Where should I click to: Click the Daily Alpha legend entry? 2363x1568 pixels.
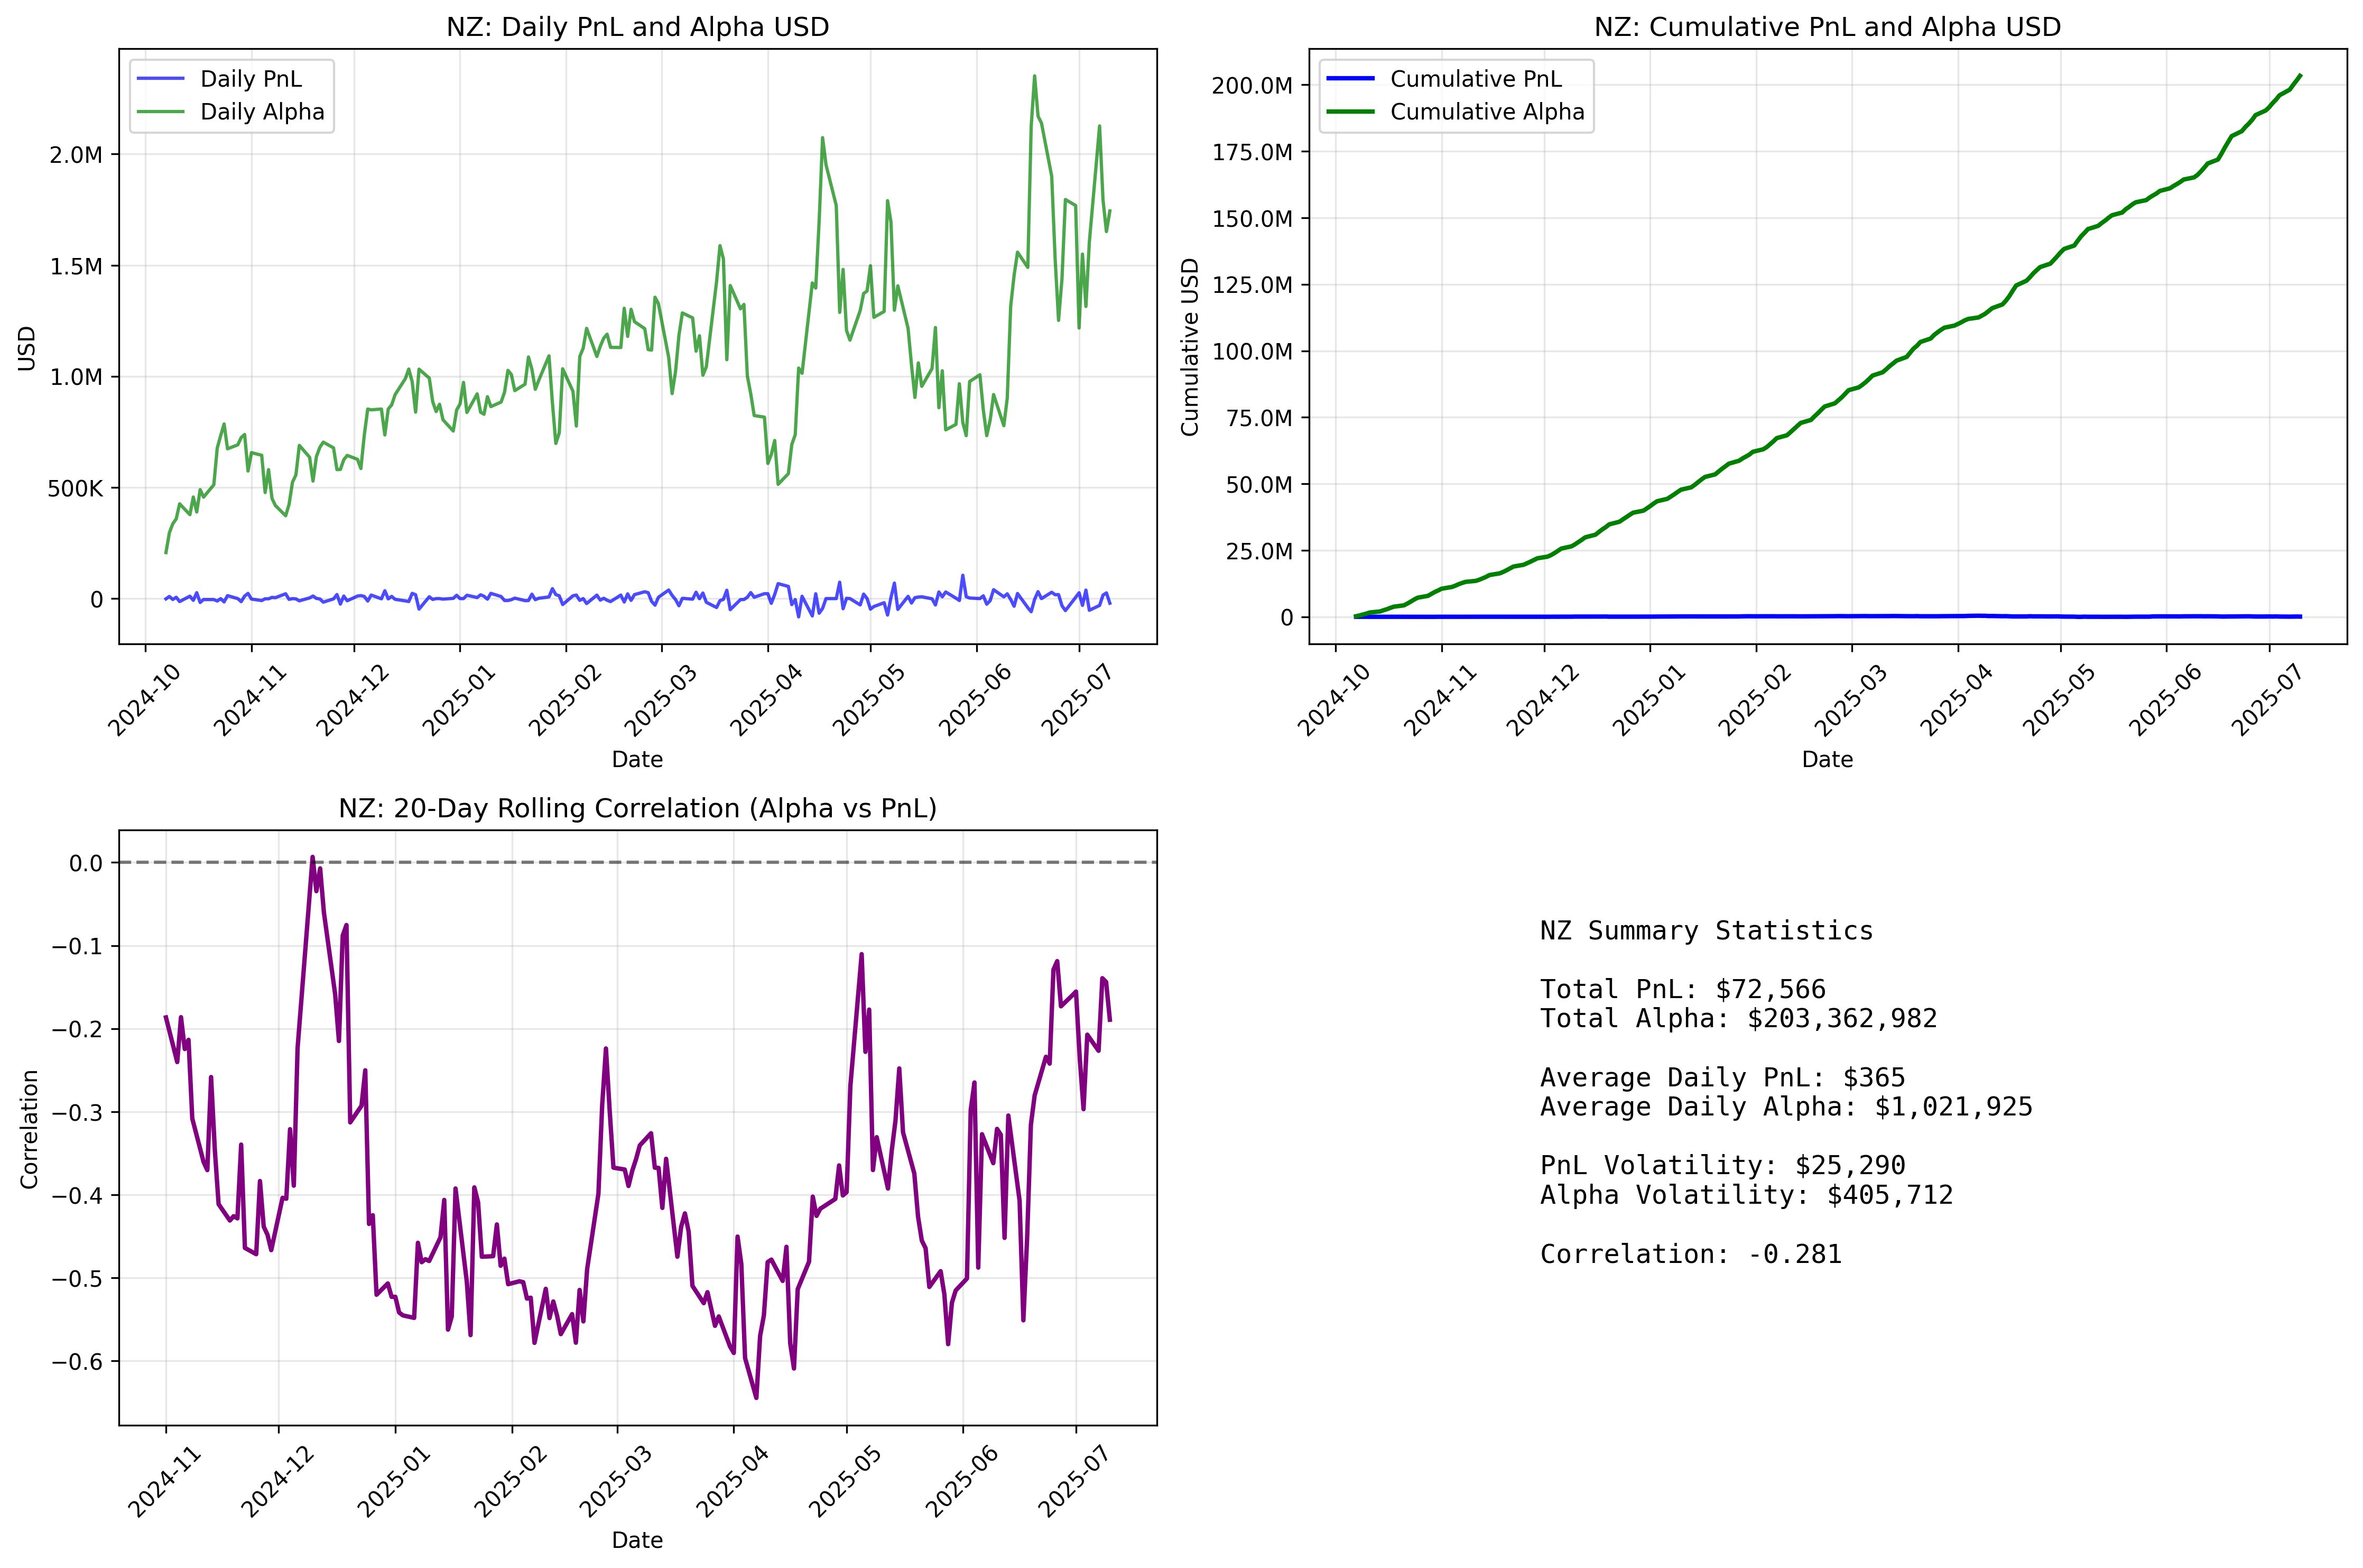(262, 112)
